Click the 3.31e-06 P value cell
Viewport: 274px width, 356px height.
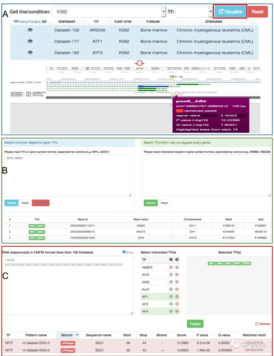click(203, 343)
